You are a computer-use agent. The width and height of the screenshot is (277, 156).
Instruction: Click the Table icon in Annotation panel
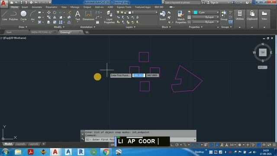click(x=97, y=22)
